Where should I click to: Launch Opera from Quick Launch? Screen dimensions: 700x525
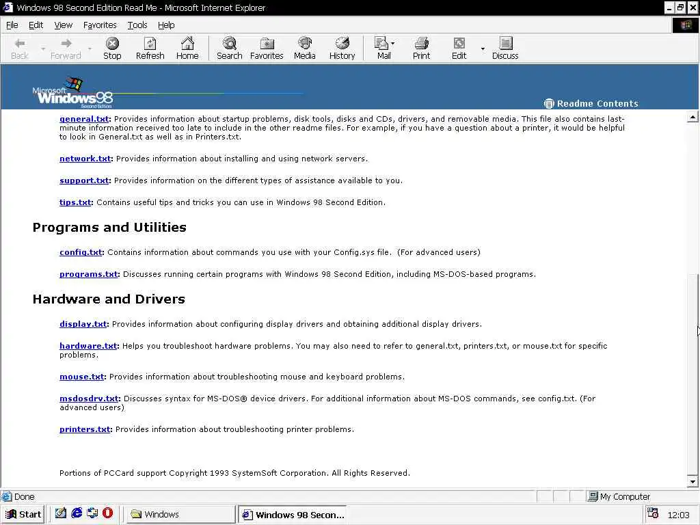click(x=107, y=513)
